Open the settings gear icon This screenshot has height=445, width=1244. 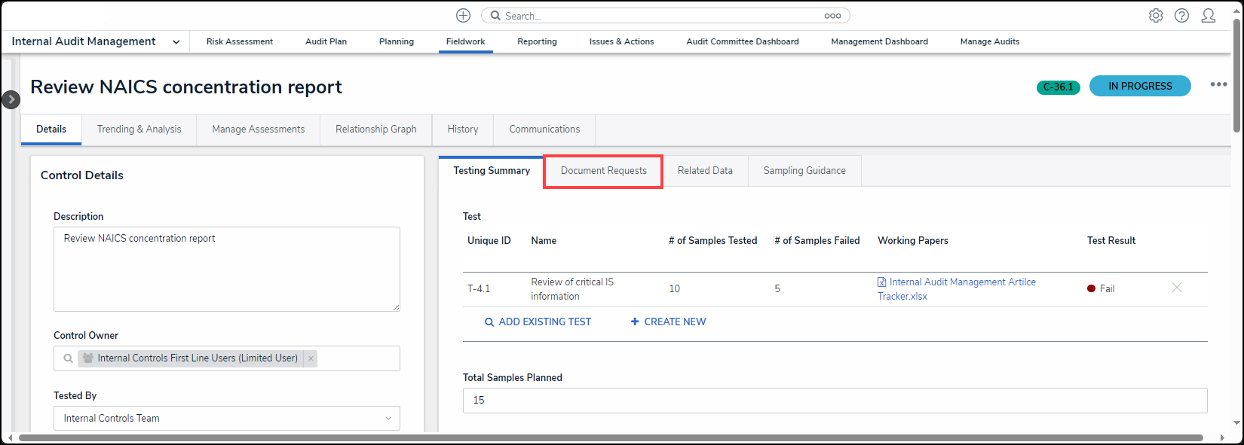(1155, 16)
